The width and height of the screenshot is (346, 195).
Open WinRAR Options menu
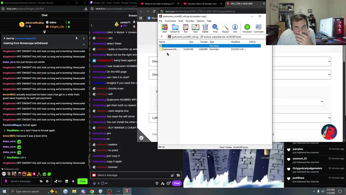point(201,21)
